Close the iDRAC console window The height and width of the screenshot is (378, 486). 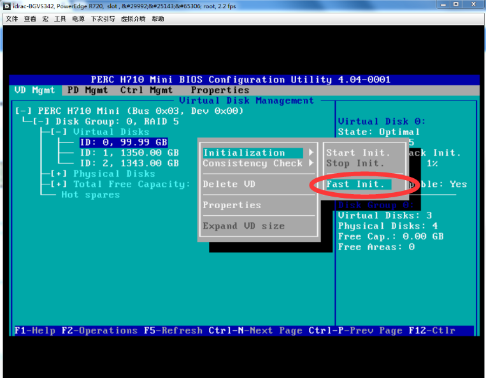[x=473, y=4]
